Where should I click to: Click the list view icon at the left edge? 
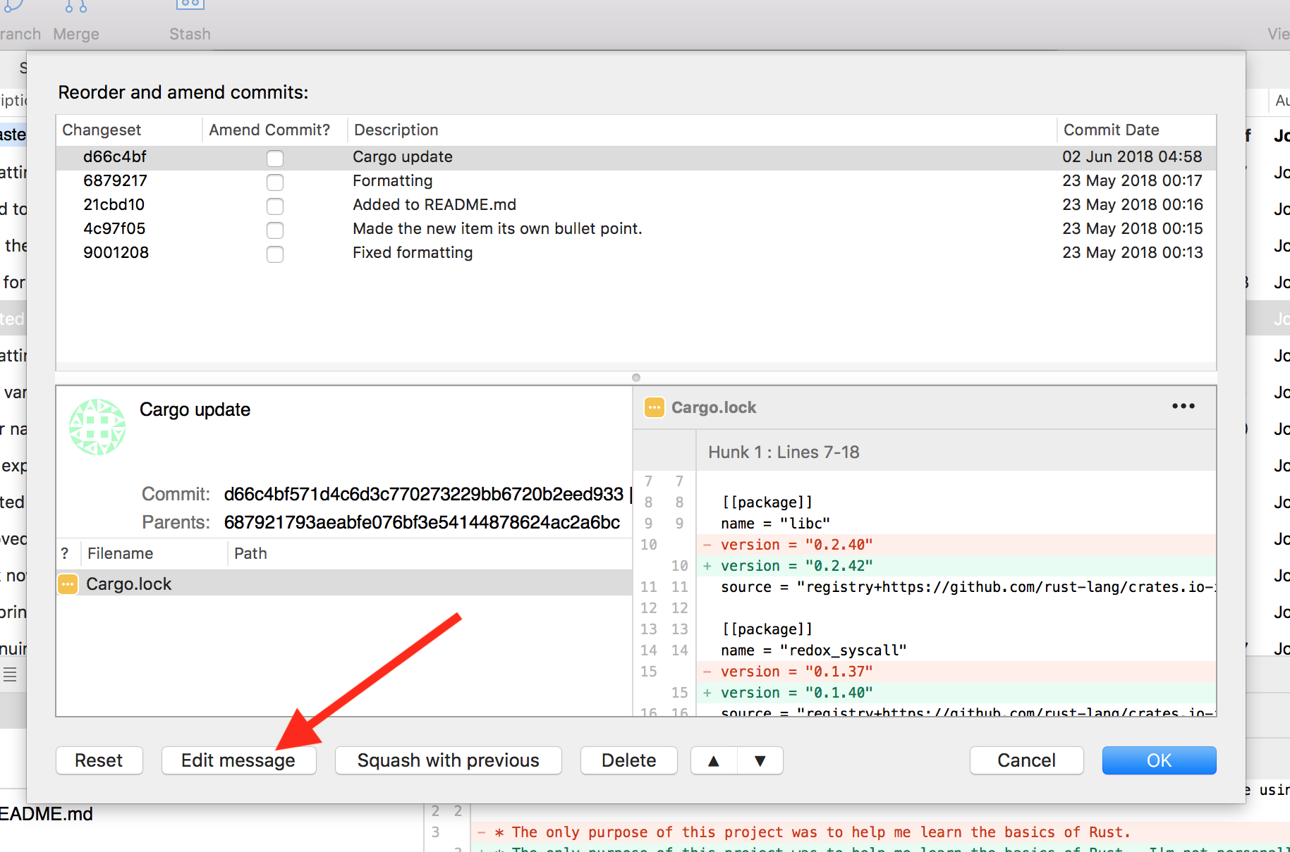point(10,674)
